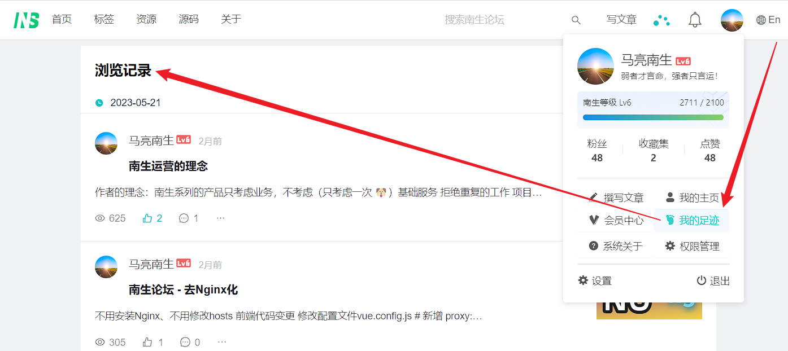The image size is (788, 351).
Task: Open comments on 南生运营的理念 post
Action: tap(189, 218)
